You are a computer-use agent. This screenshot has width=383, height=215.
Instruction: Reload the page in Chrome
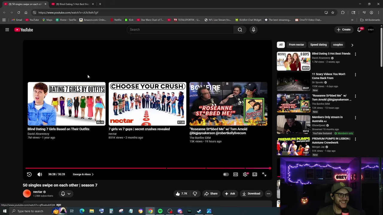click(19, 13)
